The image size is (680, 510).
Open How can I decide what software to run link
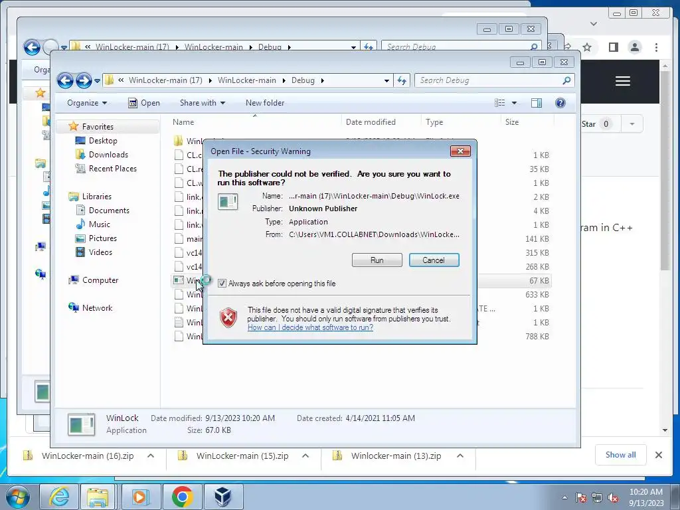click(310, 327)
